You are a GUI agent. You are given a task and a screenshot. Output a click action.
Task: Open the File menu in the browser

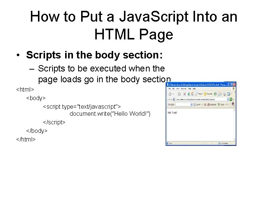[170, 89]
